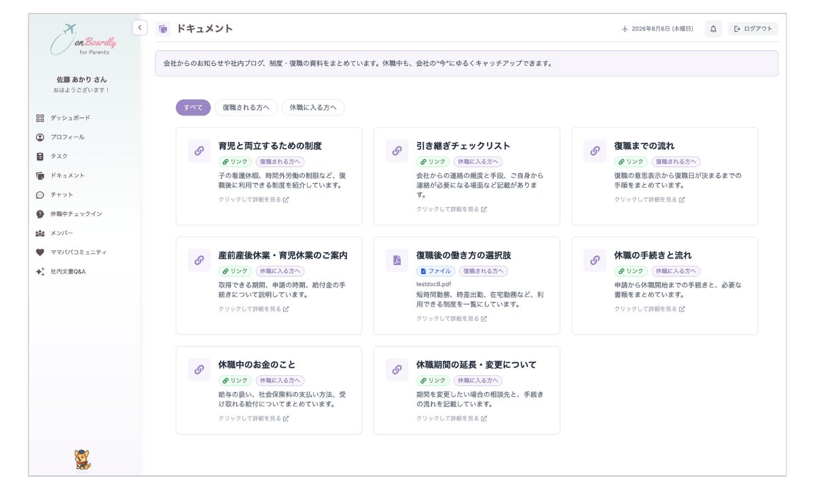Viewport: 815px width, 503px height.
Task: Click link icon on 育児と両立するための制度 card
Action: tap(199, 151)
